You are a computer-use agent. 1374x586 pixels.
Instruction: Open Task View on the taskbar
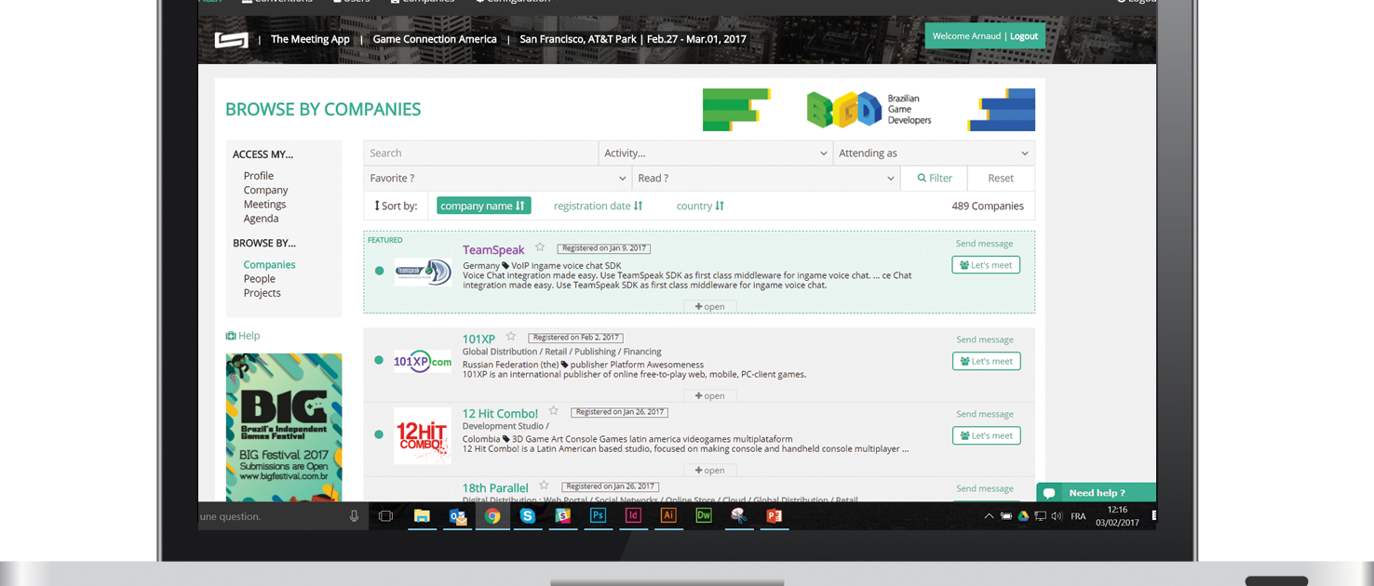385,516
